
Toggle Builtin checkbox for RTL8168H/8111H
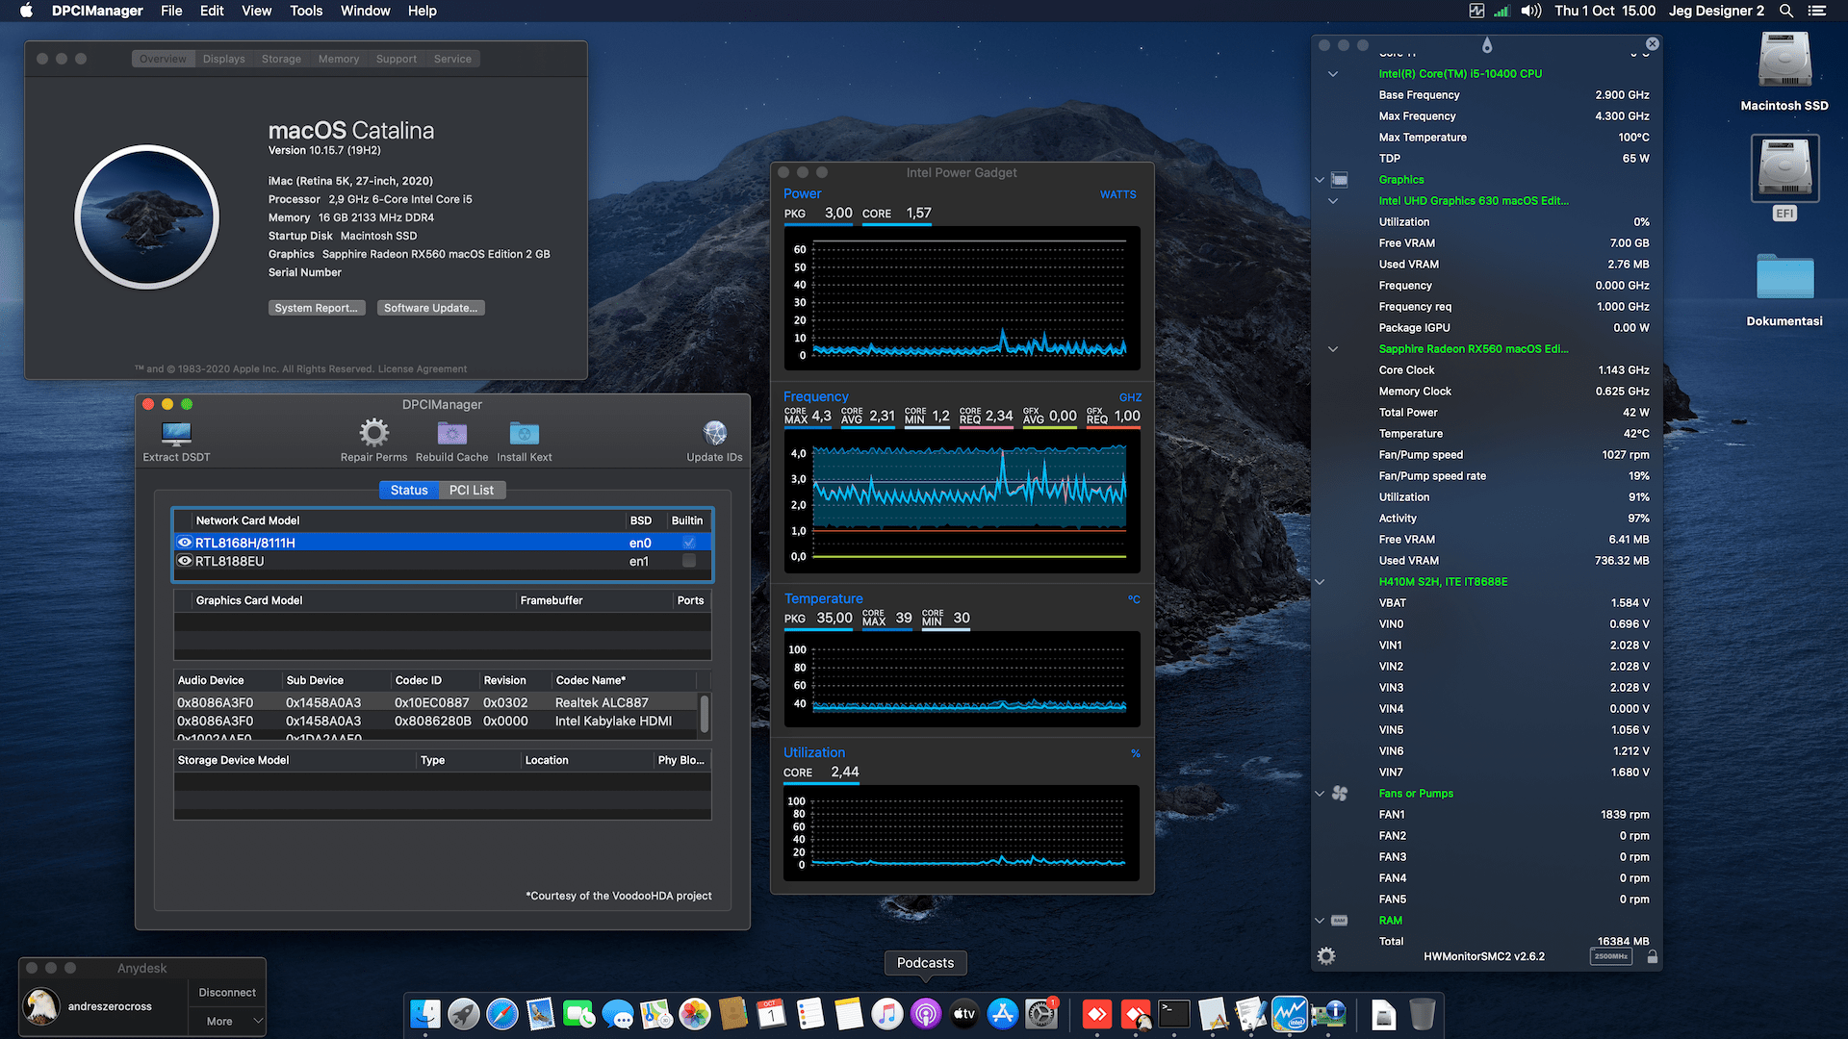689,543
